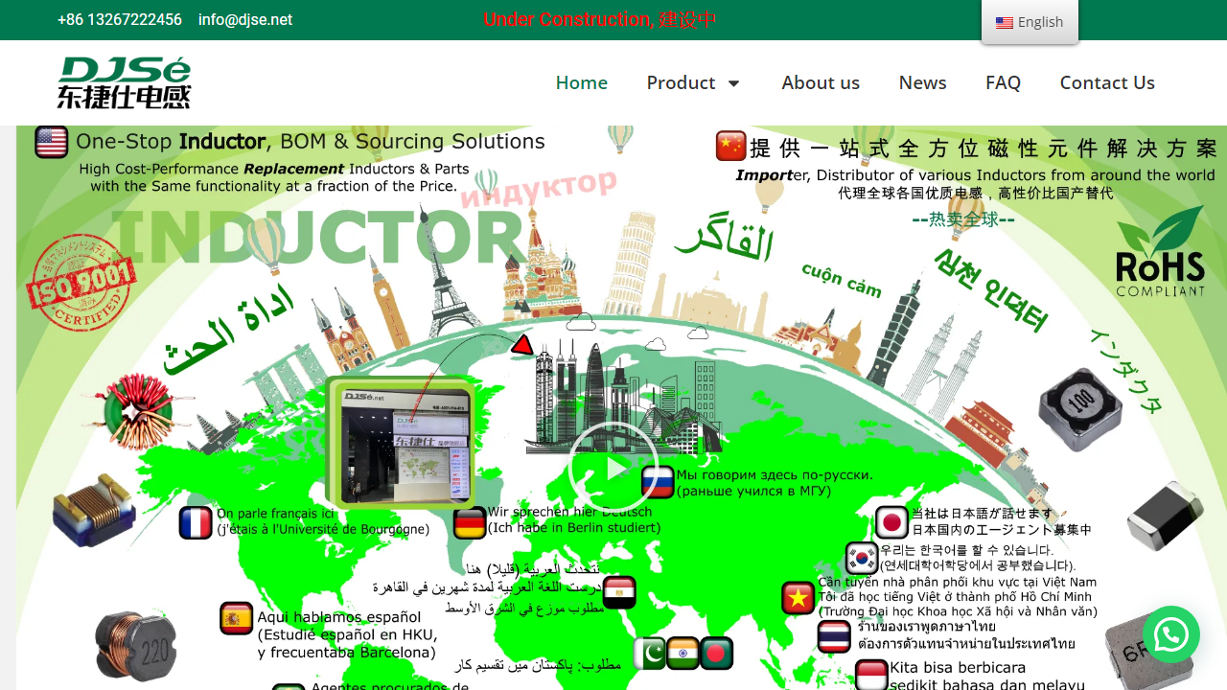Click 'Мы говорим здесь по-русски' text
The width and height of the screenshot is (1227, 690).
tap(775, 475)
